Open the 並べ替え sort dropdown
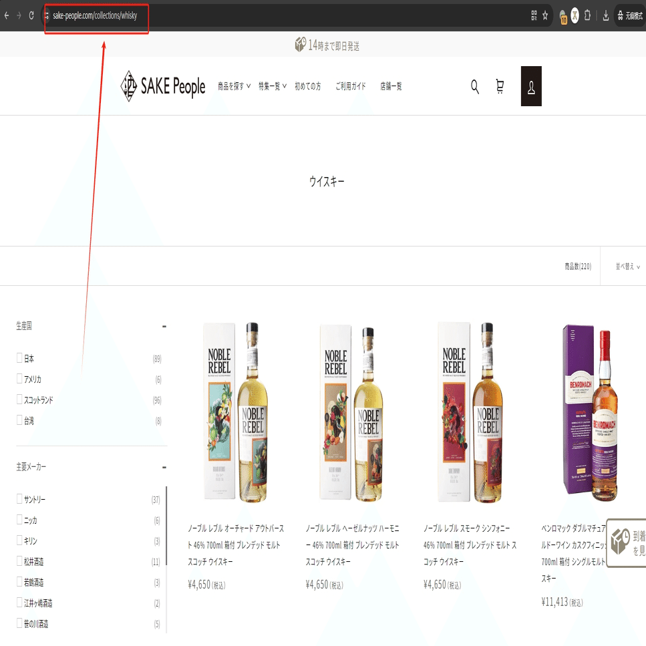 tap(627, 267)
